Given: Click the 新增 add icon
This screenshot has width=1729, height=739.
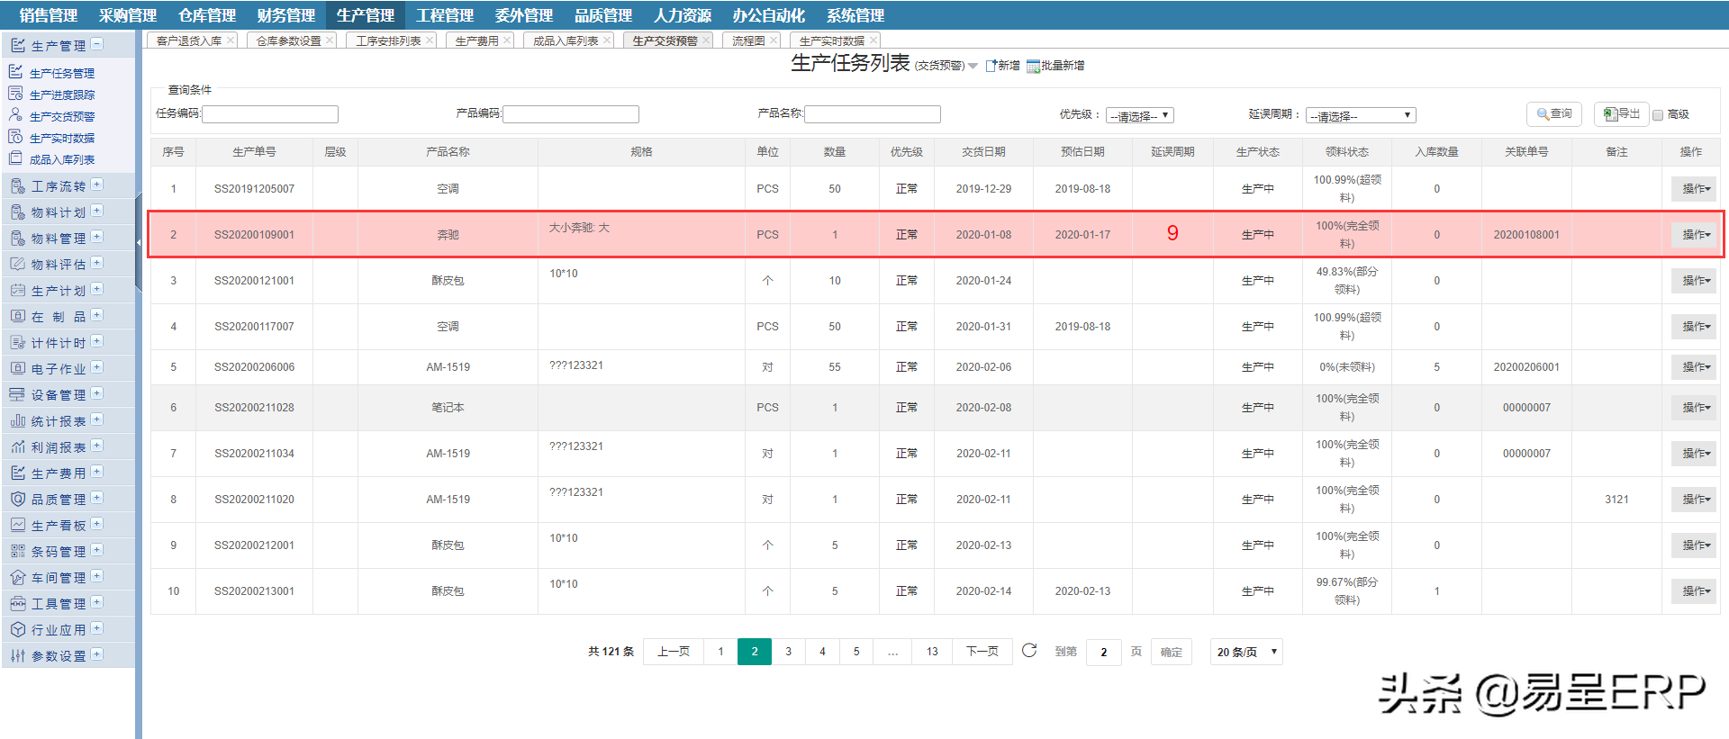Looking at the screenshot, I should coord(991,66).
